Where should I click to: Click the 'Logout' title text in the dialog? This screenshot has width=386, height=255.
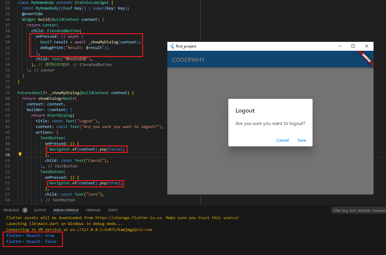[x=245, y=110]
